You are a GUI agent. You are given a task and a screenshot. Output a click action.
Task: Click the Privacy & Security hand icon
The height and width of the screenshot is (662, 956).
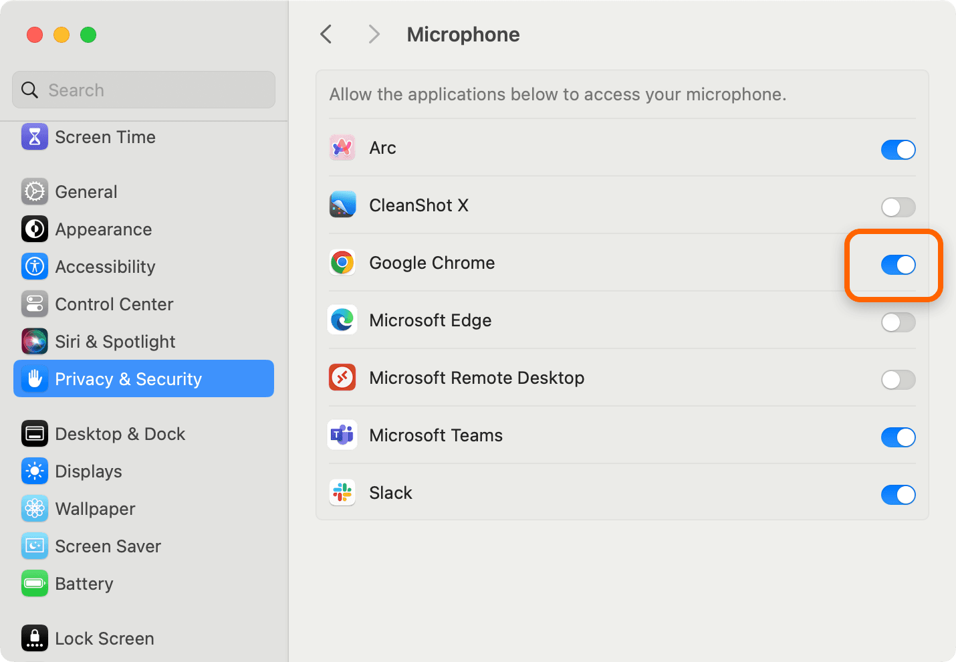(35, 379)
